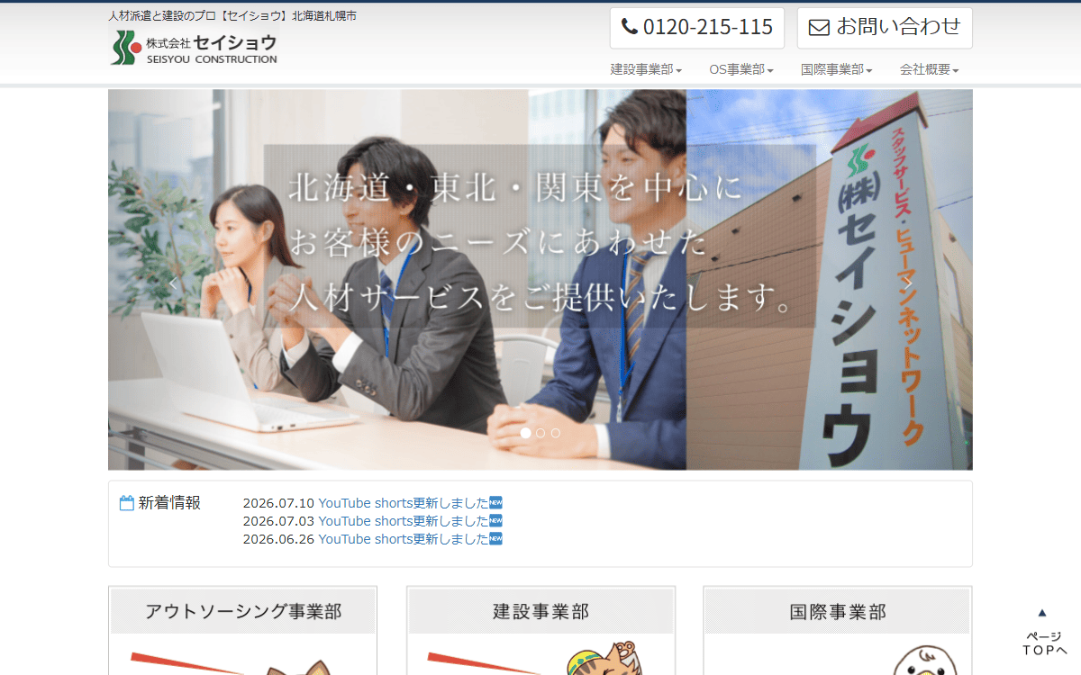This screenshot has height=675, width=1081.
Task: Call the 0120-215-115 phone button
Action: pyautogui.click(x=697, y=28)
